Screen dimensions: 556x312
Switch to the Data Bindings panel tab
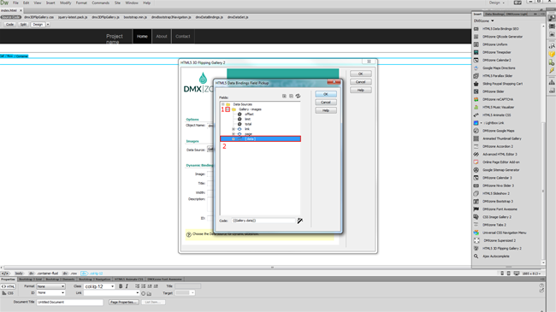pyautogui.click(x=494, y=15)
